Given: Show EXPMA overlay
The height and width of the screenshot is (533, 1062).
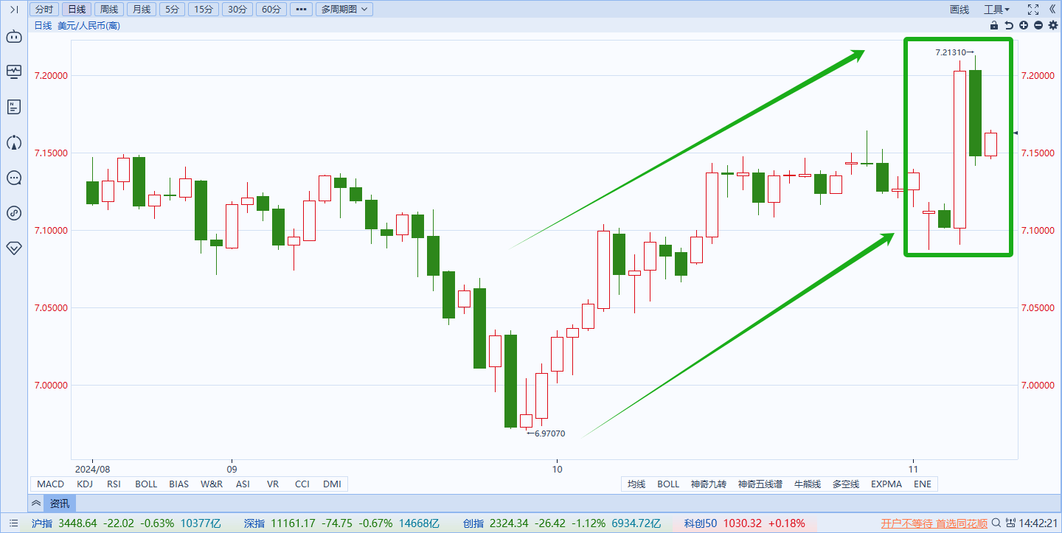Looking at the screenshot, I should tap(886, 484).
